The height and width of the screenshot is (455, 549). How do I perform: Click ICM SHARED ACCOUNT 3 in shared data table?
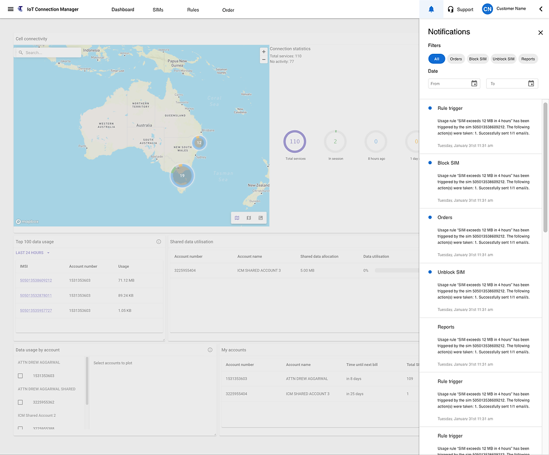pyautogui.click(x=259, y=271)
